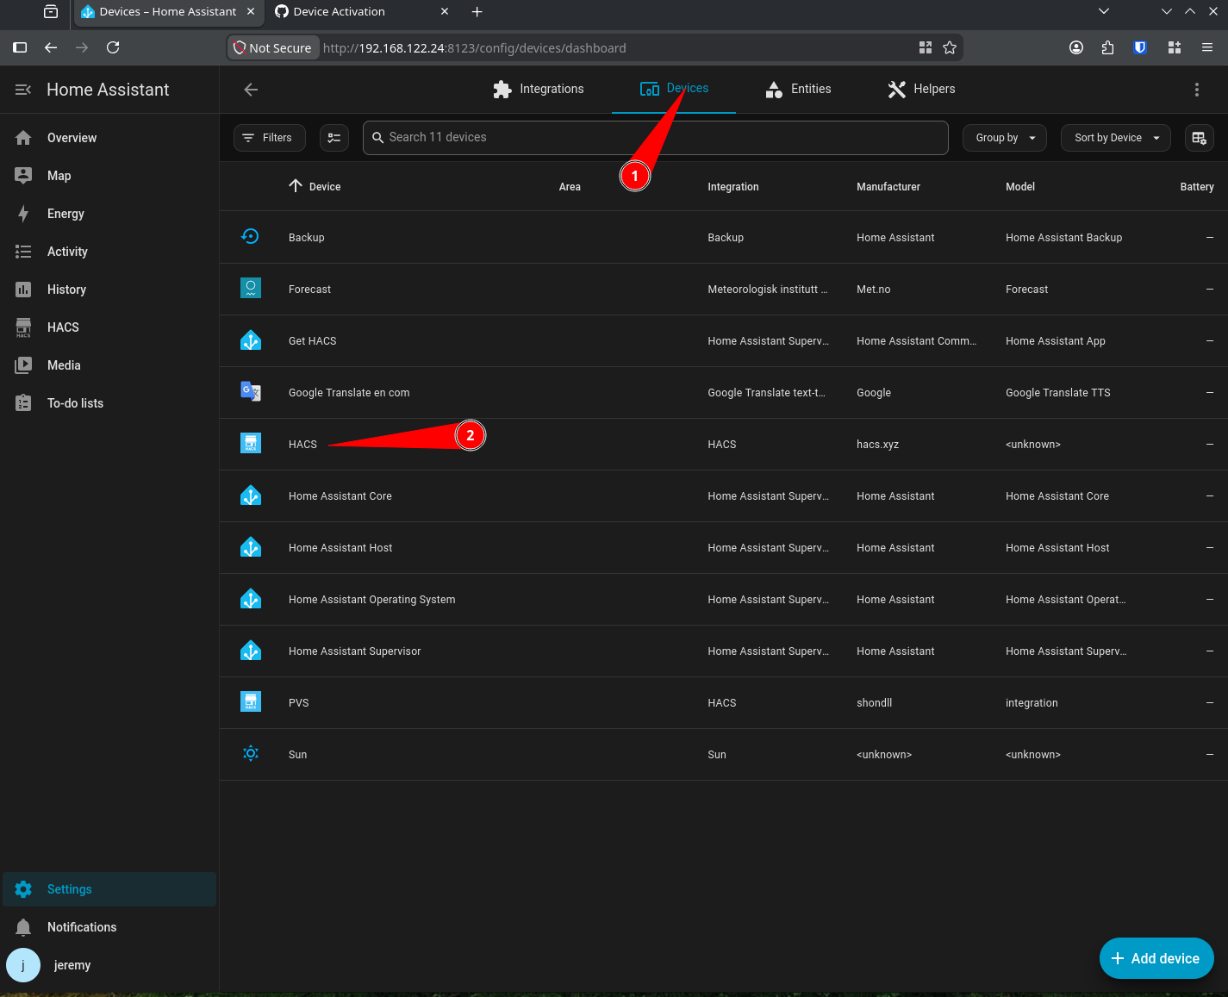This screenshot has height=997, width=1228.
Task: Open the Energy dashboard
Action: 109,214
